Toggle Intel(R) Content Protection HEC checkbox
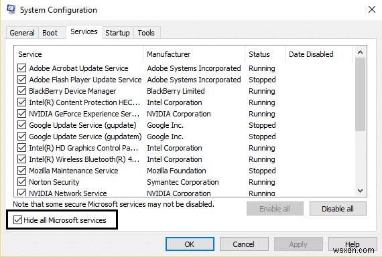382x257 pixels. point(21,102)
